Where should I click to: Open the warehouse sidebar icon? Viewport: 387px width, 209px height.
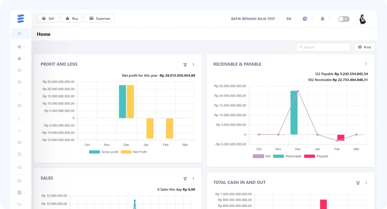pos(19,106)
